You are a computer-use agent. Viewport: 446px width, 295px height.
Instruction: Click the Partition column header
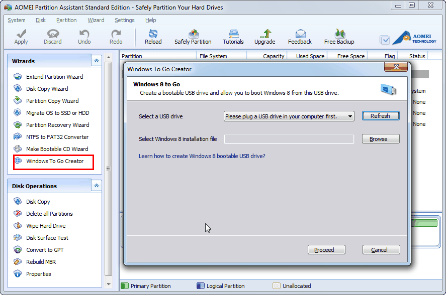tap(158, 56)
